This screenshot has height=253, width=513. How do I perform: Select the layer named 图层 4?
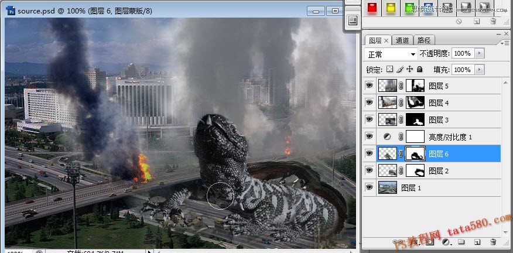click(x=439, y=103)
